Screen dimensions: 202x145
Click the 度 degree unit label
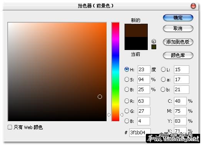154,70
